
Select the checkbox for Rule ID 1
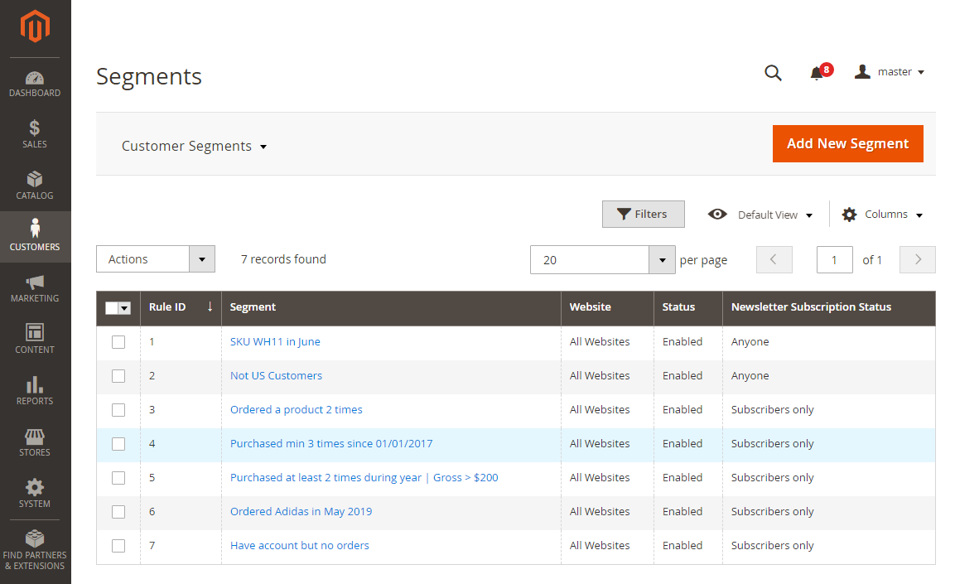[x=118, y=341]
